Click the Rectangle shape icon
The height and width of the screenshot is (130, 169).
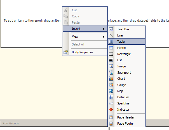tap(111, 54)
